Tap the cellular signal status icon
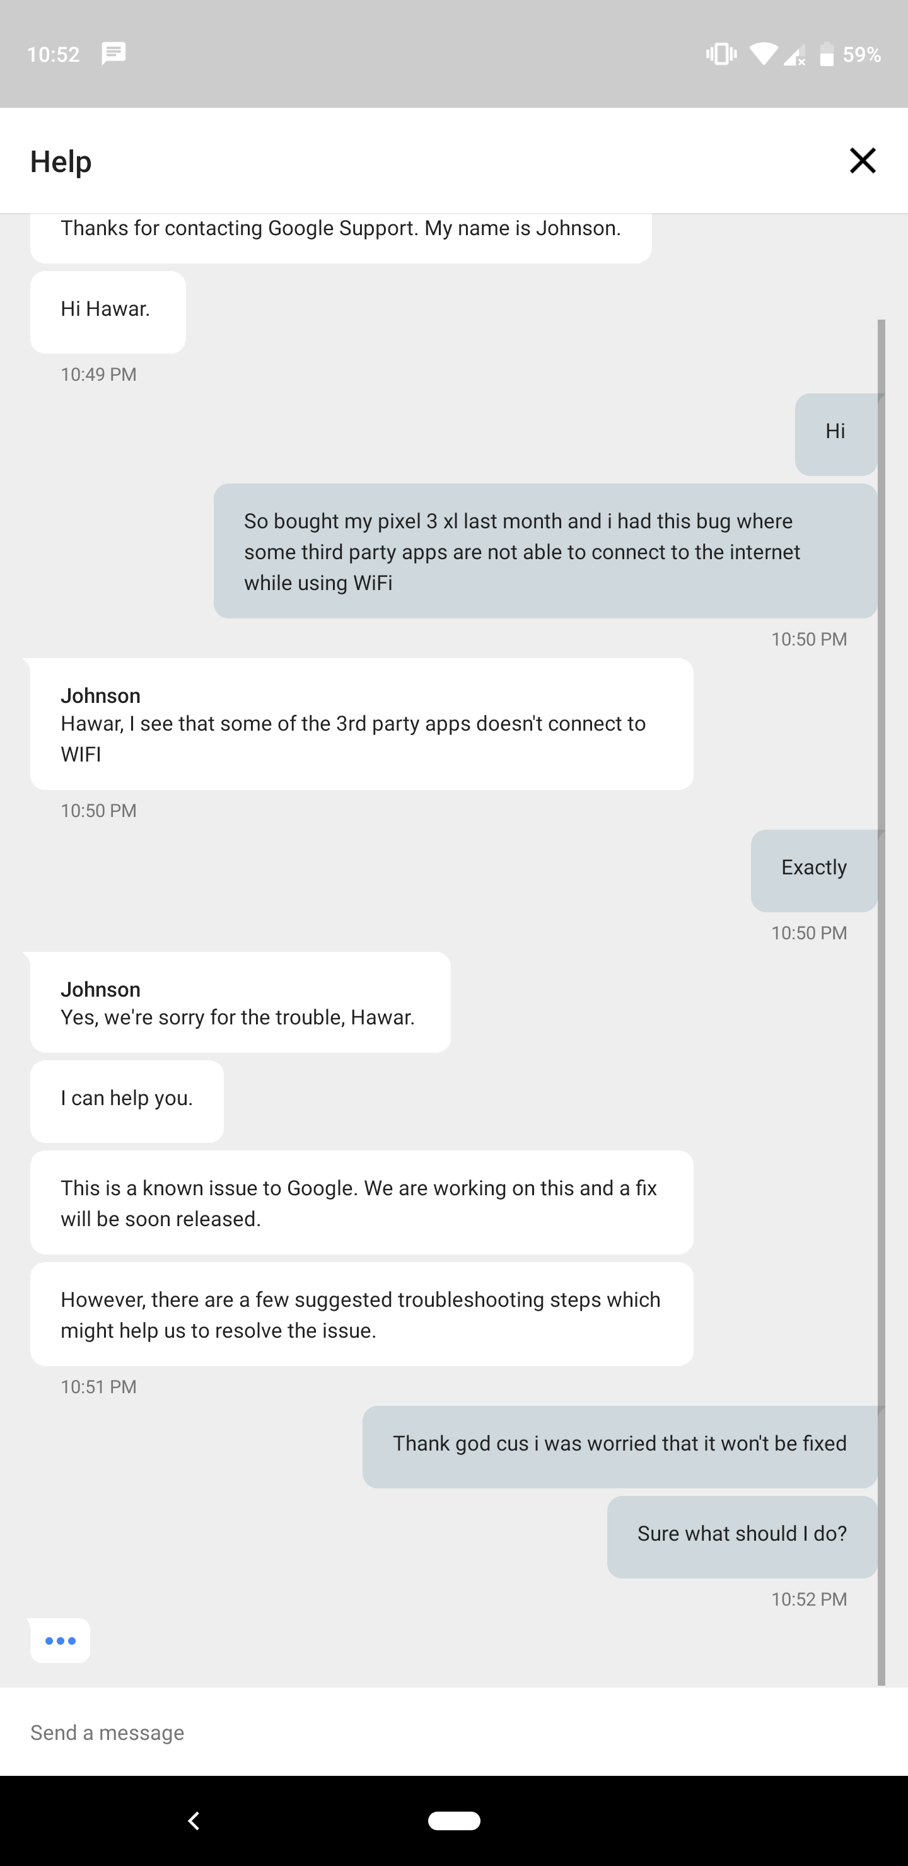 (x=794, y=55)
